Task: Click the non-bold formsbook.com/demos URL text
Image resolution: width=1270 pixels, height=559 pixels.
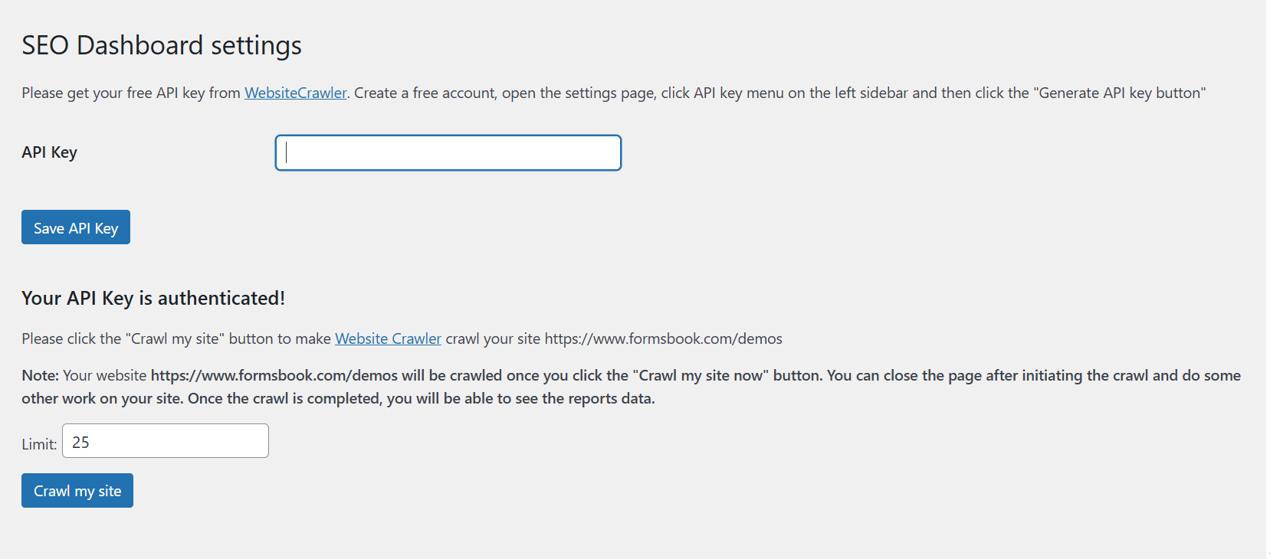Action: pos(663,338)
